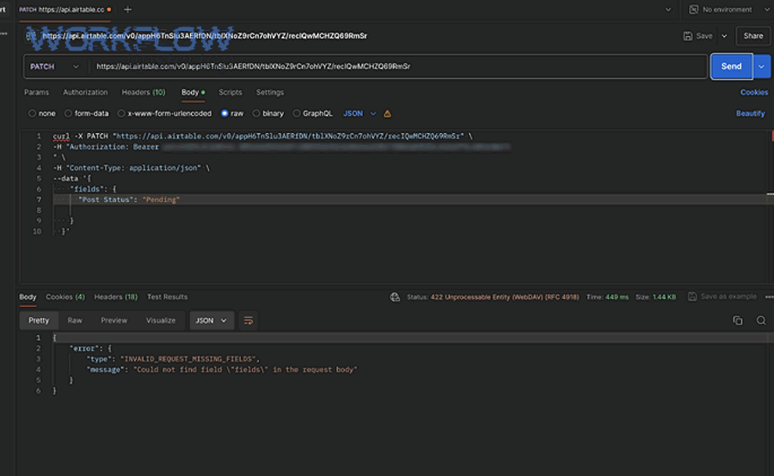This screenshot has height=476, width=774.
Task: Click the request URL input field
Action: tap(398, 67)
